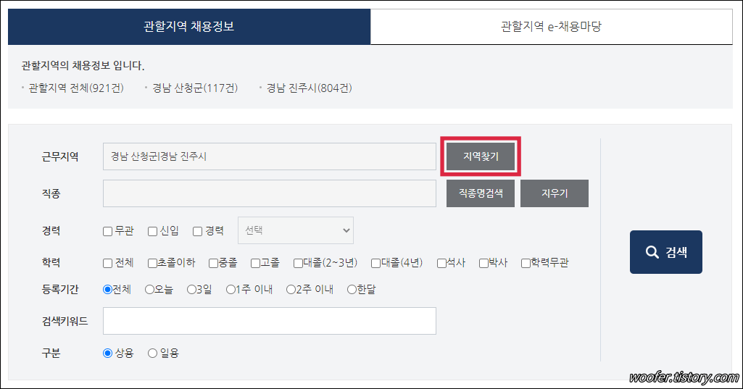Switch to the 관할지역 e-채용마당 tab
The width and height of the screenshot is (743, 389).
pos(551,27)
